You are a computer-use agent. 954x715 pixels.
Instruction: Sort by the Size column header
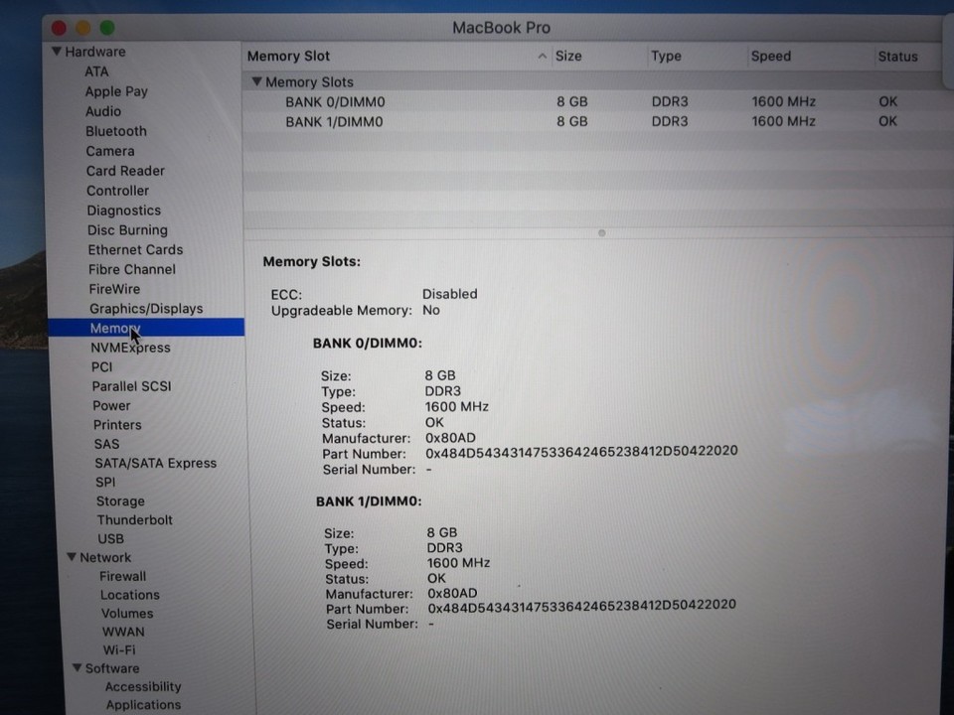coord(567,56)
